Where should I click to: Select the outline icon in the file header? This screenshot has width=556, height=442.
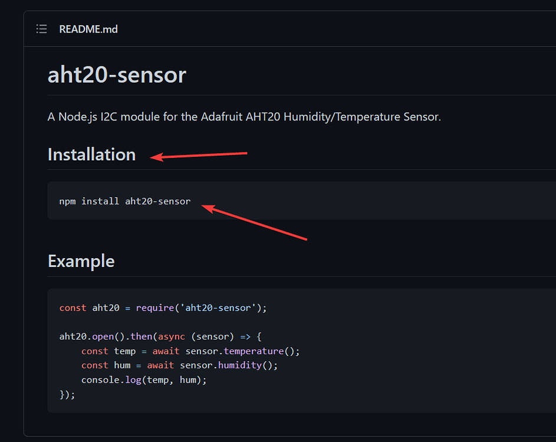click(x=41, y=28)
